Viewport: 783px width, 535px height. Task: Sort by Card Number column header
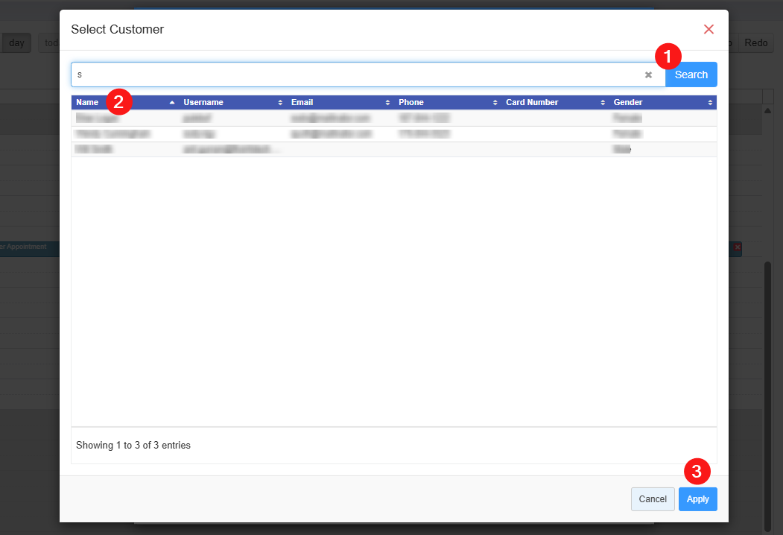point(554,103)
